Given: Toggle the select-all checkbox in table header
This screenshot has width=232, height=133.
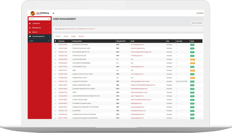Looking at the screenshot, I should click(x=55, y=41).
